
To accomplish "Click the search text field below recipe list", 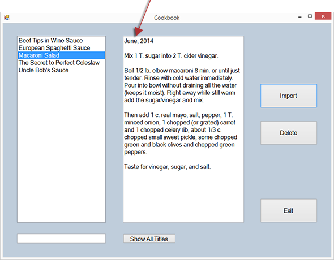I will tap(61, 239).
